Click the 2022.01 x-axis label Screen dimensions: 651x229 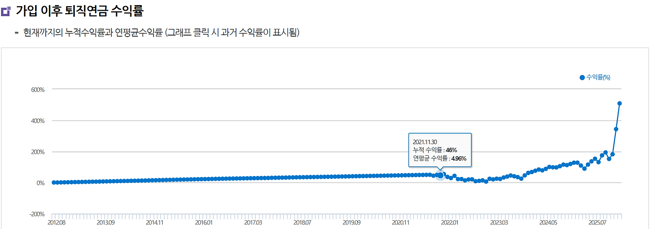(x=450, y=222)
